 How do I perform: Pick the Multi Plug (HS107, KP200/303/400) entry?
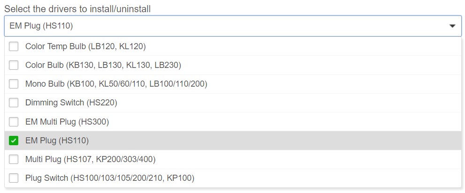(x=91, y=160)
